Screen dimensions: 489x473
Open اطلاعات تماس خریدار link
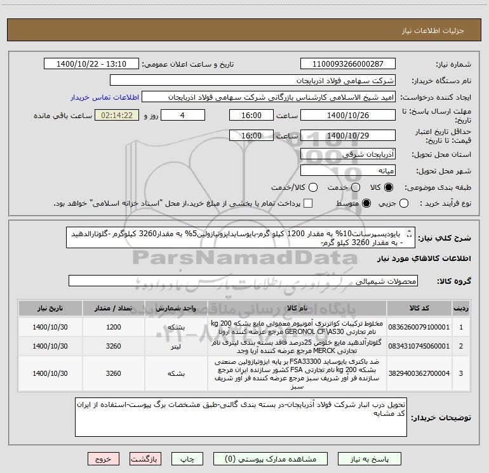point(105,97)
